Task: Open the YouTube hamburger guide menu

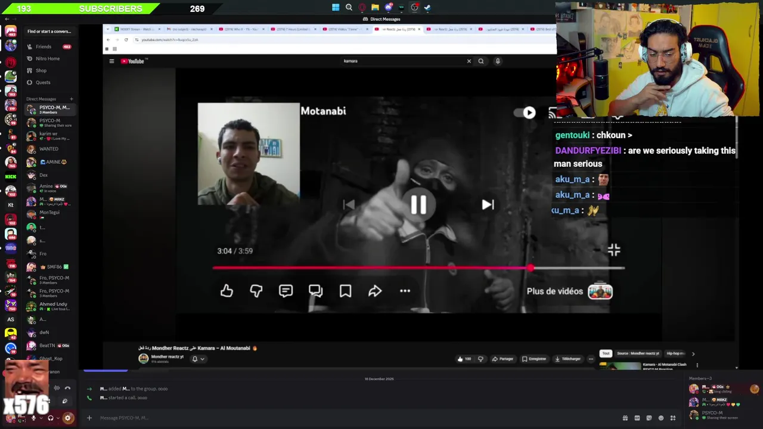Action: [111, 61]
